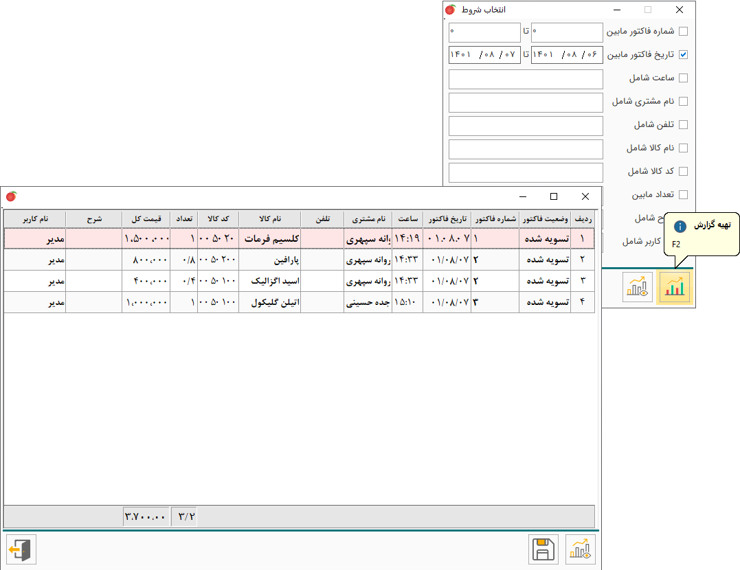Click the floppy disk save icon

click(x=543, y=550)
